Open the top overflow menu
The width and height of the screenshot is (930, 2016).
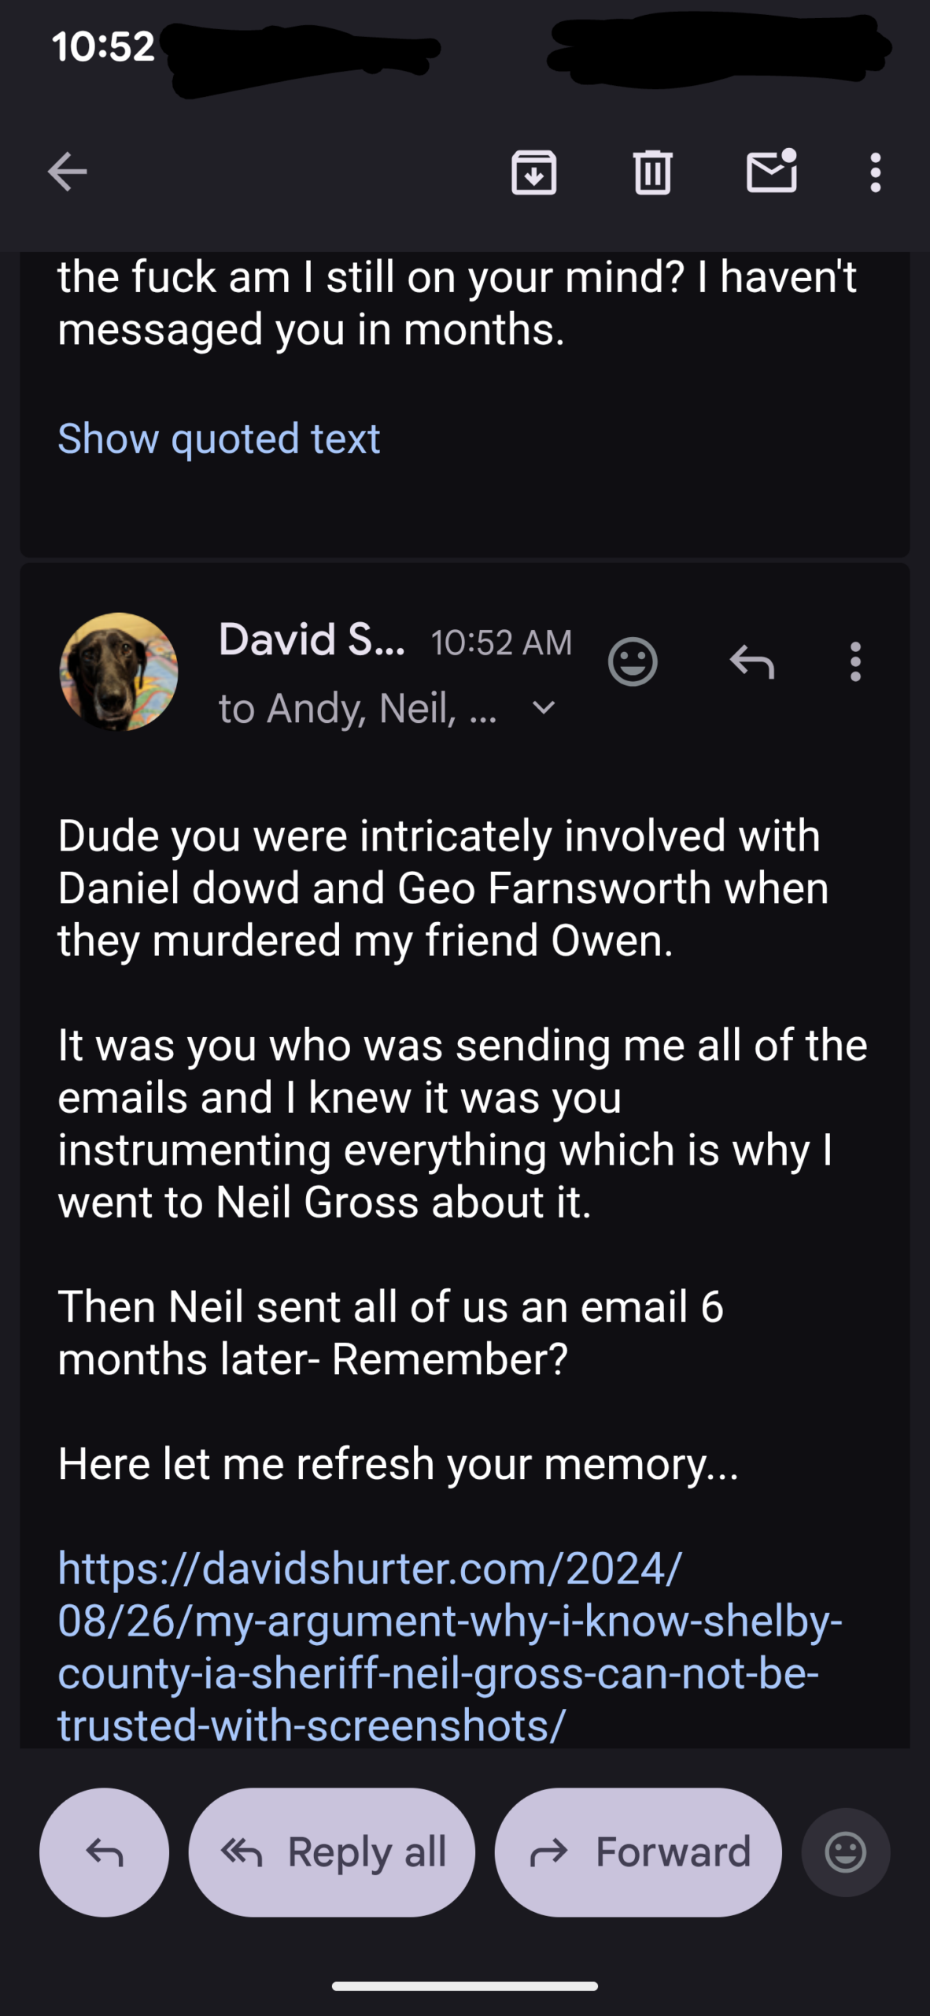click(x=875, y=172)
